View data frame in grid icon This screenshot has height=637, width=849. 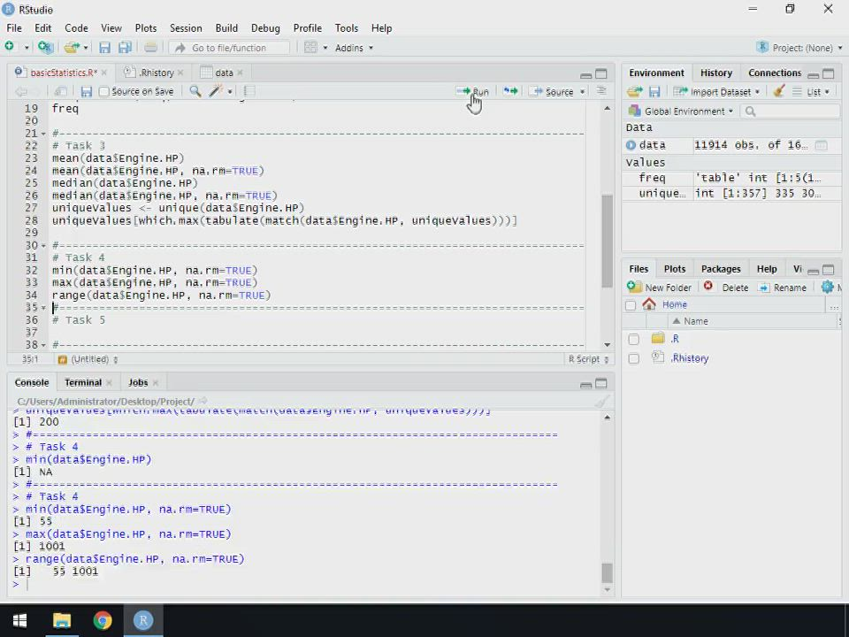821,145
